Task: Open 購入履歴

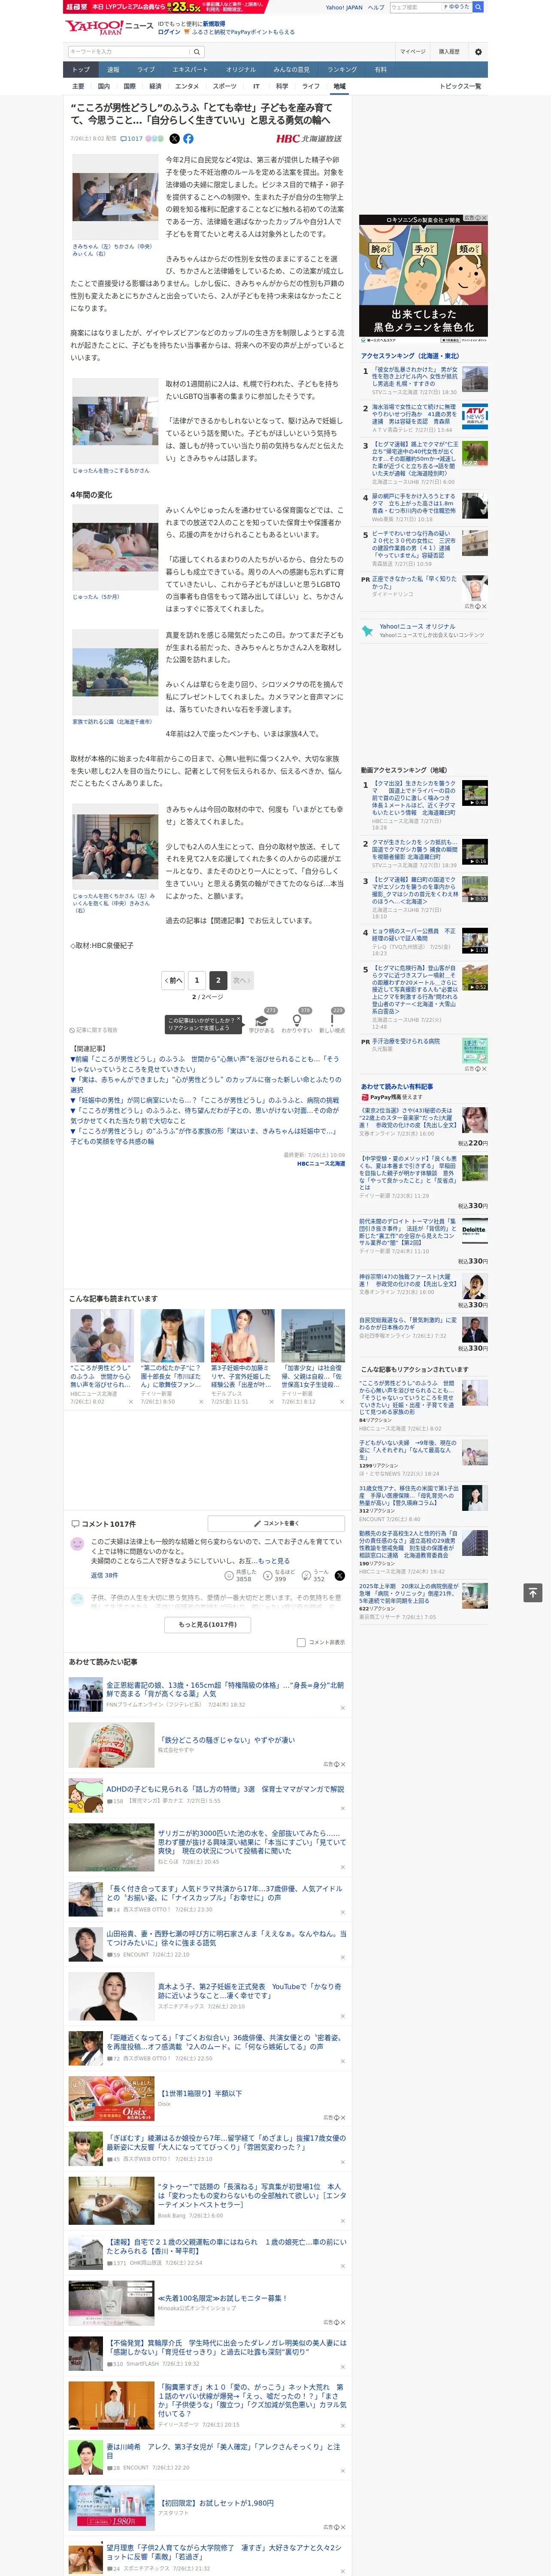Action: point(449,51)
